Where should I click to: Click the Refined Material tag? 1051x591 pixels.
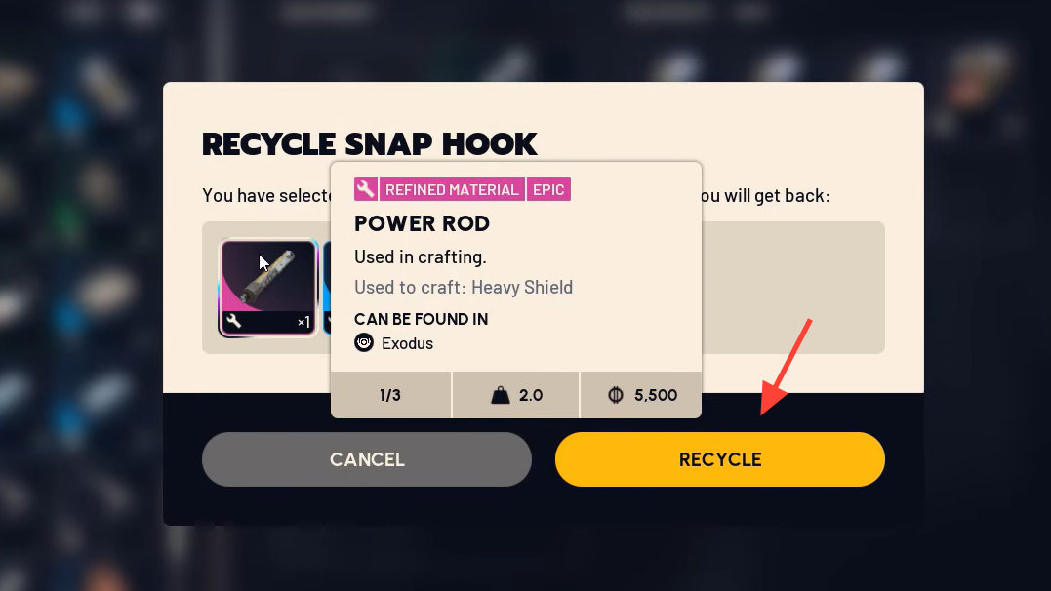452,189
